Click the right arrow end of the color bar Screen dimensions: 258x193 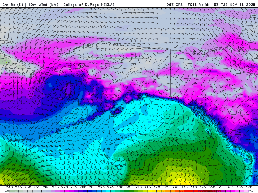click(x=251, y=191)
